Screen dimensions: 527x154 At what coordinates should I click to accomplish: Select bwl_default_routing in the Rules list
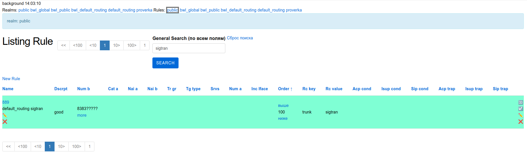(x=239, y=10)
